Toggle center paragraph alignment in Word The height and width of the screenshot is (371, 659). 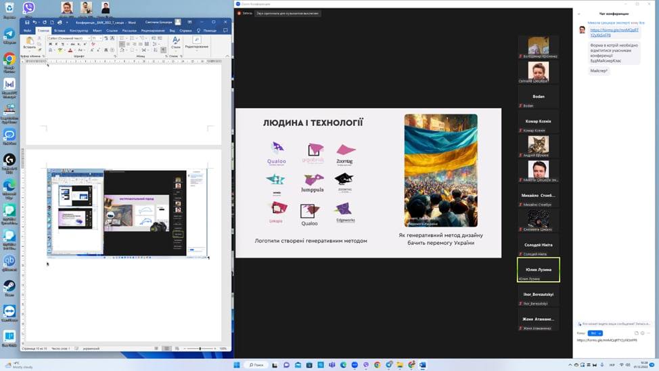pyautogui.click(x=128, y=44)
